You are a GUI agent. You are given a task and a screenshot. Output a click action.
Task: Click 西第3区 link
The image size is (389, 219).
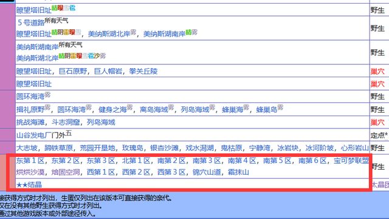[171, 172]
